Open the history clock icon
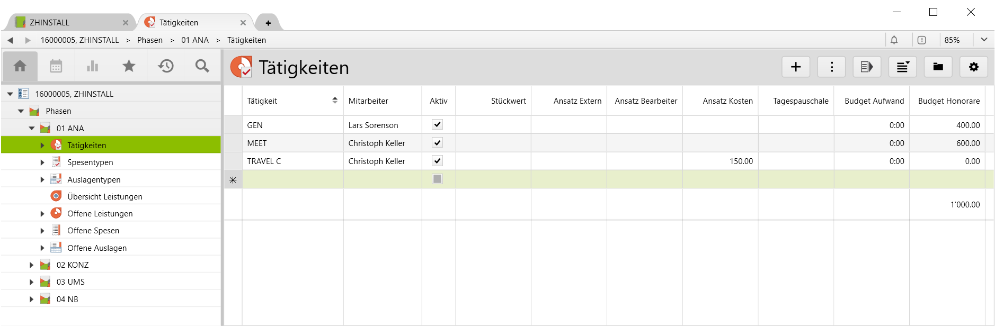Screen dimensions: 995x327 coord(166,66)
